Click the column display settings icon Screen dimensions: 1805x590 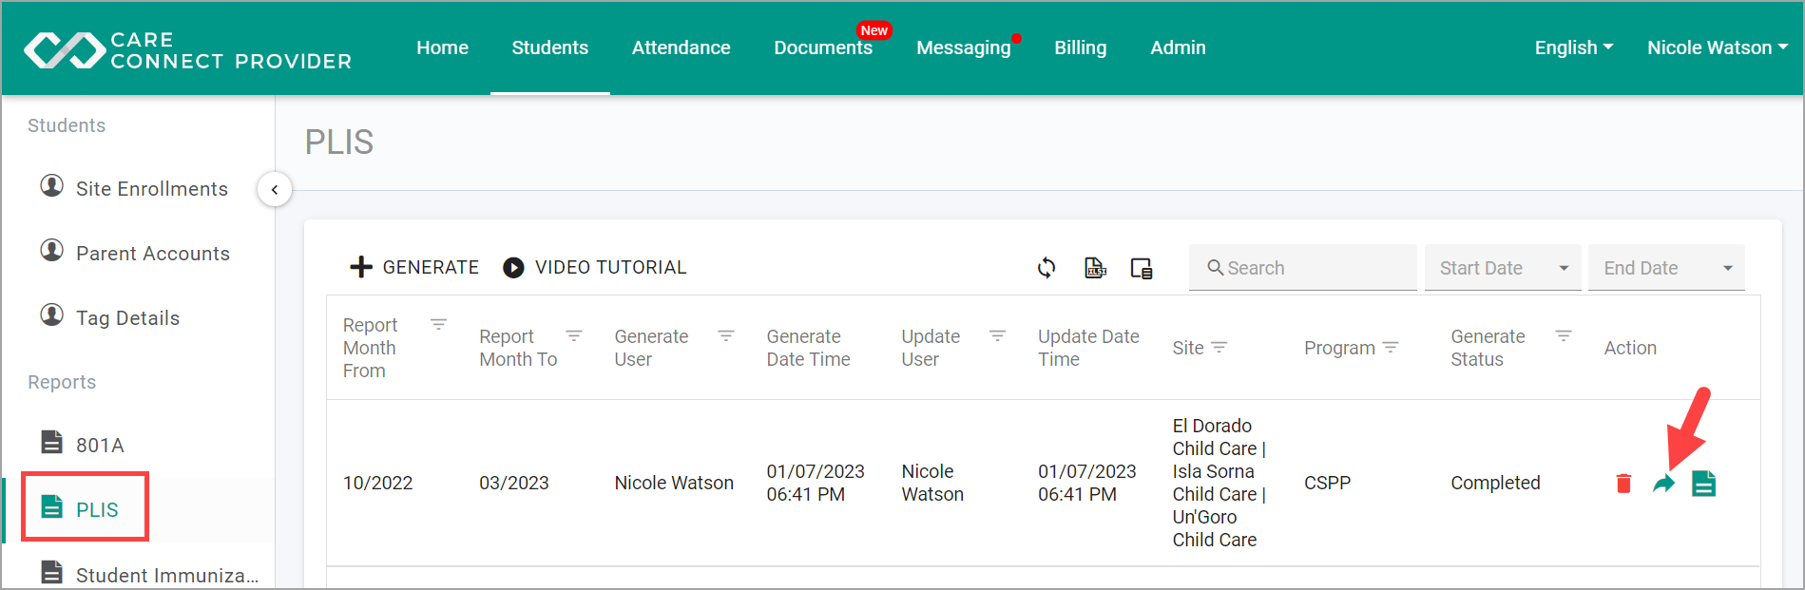pos(1142,268)
